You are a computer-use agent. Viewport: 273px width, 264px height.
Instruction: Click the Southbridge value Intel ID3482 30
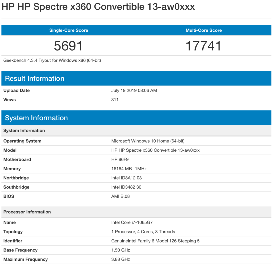pyautogui.click(x=126, y=187)
